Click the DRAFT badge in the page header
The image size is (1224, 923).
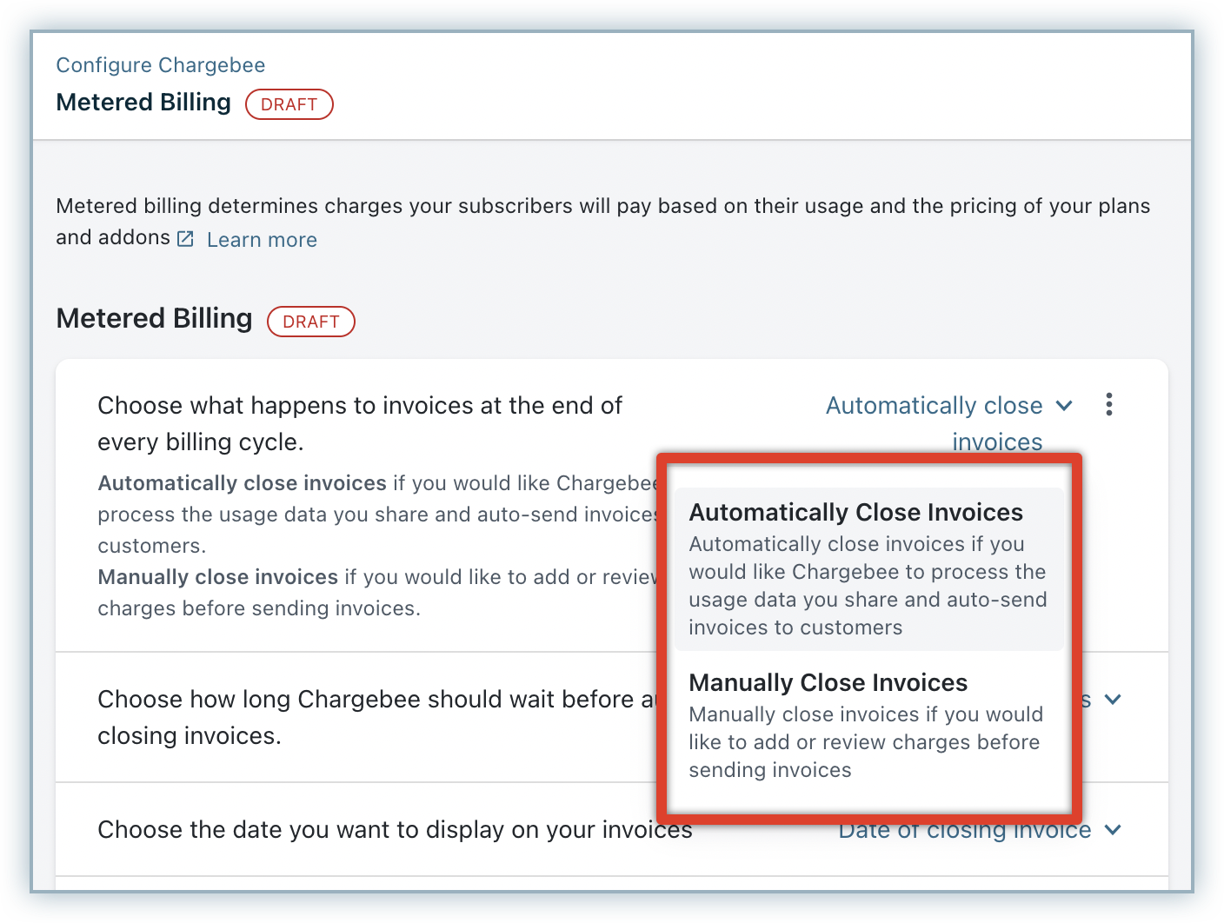tap(289, 104)
